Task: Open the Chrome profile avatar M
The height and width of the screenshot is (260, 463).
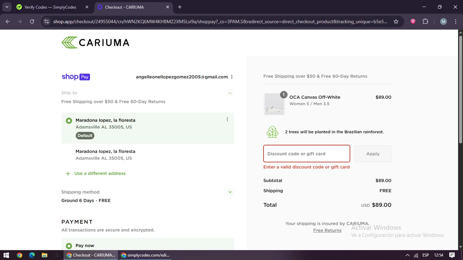Action: (443, 22)
